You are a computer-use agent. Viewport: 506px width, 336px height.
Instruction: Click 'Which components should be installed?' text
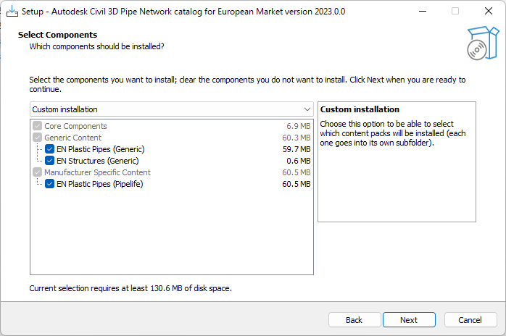96,47
